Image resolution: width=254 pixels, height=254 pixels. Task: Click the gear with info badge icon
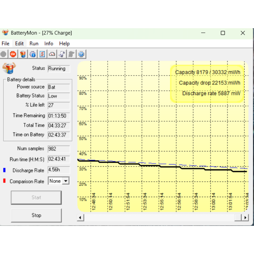(x=33, y=54)
